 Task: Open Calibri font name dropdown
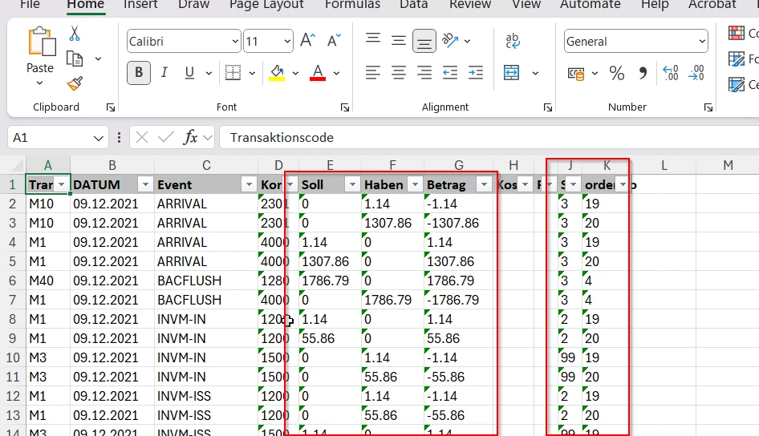tap(235, 41)
